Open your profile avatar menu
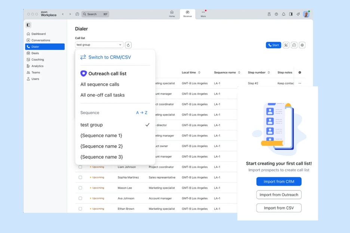Screen dimensions: 350x233 (x=306, y=14)
